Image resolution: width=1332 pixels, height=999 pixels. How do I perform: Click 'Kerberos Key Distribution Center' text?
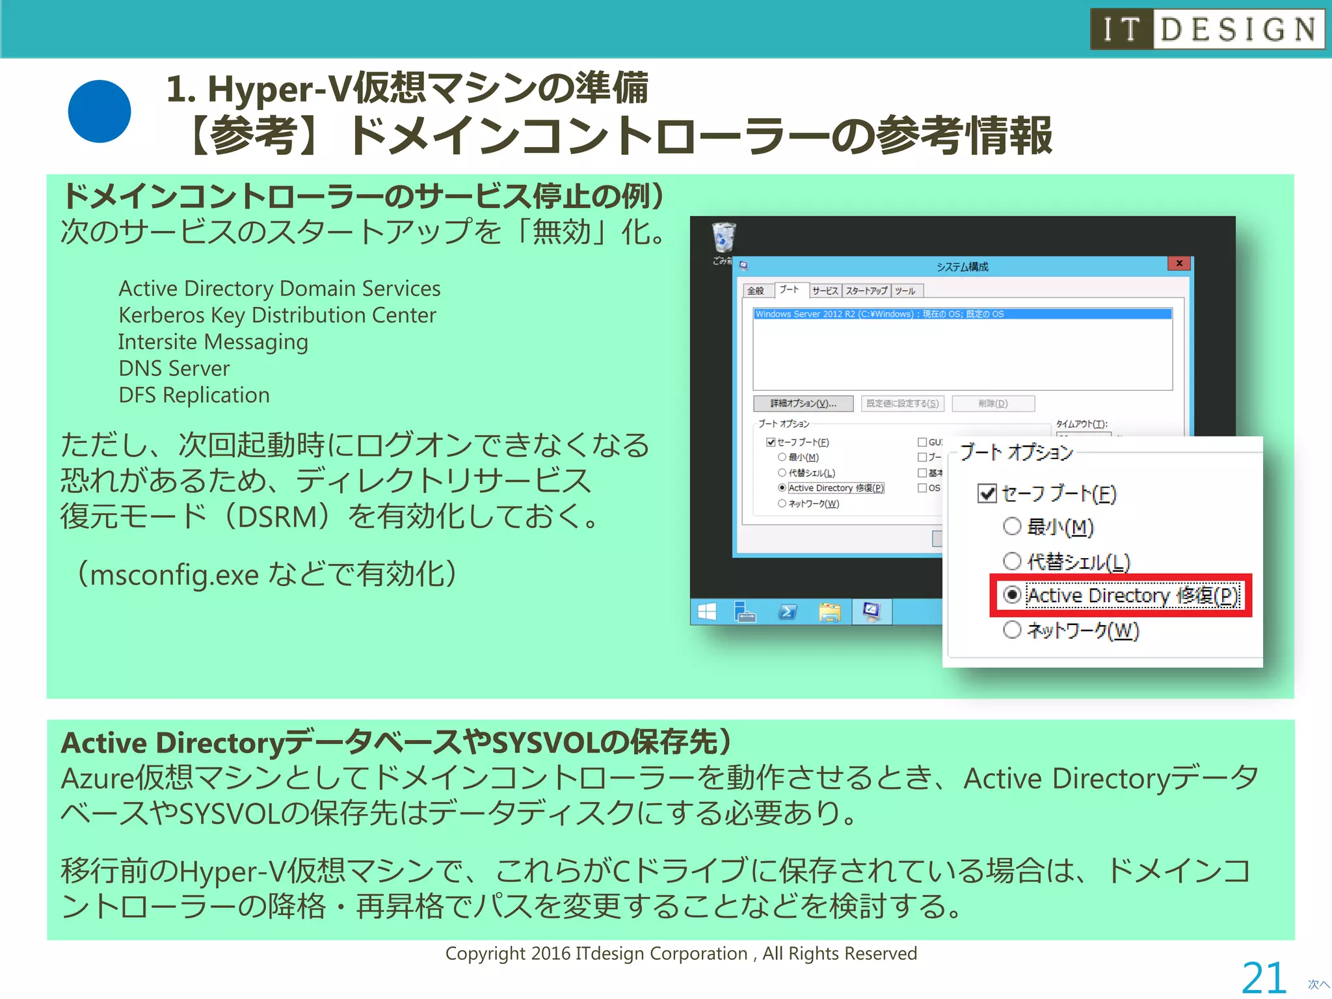coord(277,315)
